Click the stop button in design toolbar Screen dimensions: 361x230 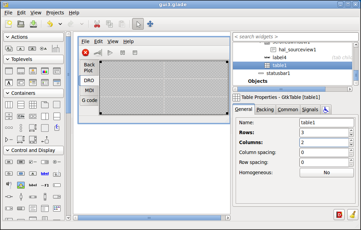(x=135, y=53)
